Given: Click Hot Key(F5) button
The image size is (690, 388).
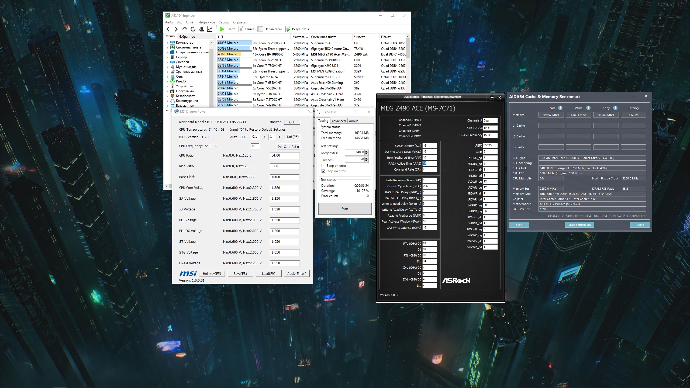Looking at the screenshot, I should [212, 273].
